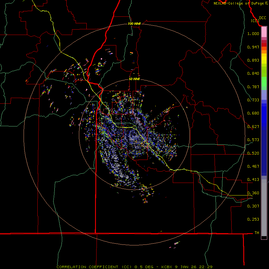The width and height of the screenshot is (269, 269).
Task: Click the 0.733 scale value
Action: tap(253, 100)
